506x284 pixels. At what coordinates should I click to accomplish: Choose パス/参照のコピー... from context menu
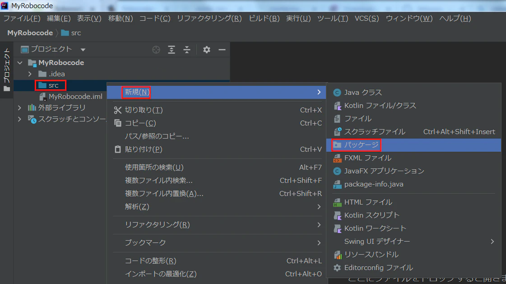(x=218, y=136)
